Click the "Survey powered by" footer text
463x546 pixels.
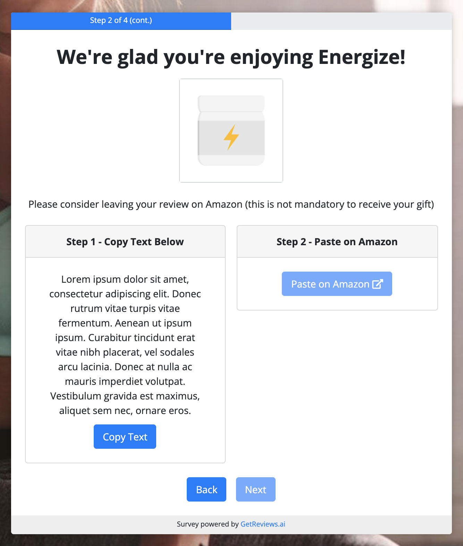(x=208, y=524)
